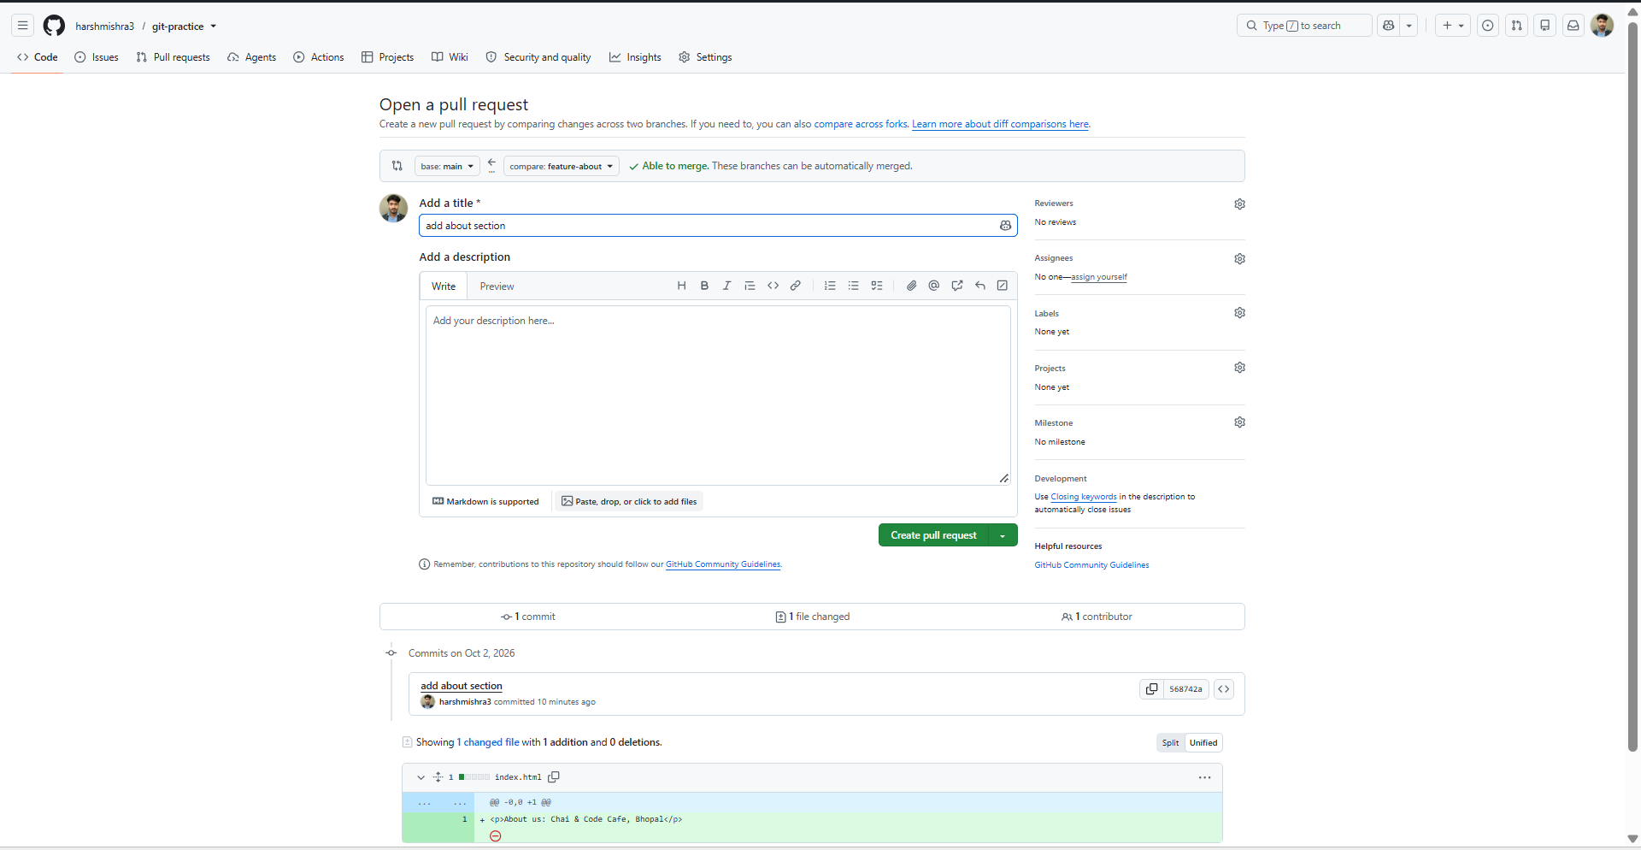Browse repository at commit code icon
Screen dimensions: 1641x850
pos(1224,689)
